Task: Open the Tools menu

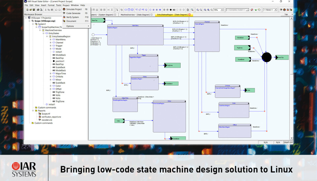Action: click(x=59, y=5)
